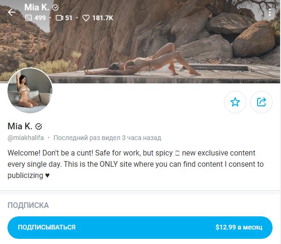Open the three-dot options menu
Image resolution: width=281 pixels, height=244 pixels.
pyautogui.click(x=270, y=12)
